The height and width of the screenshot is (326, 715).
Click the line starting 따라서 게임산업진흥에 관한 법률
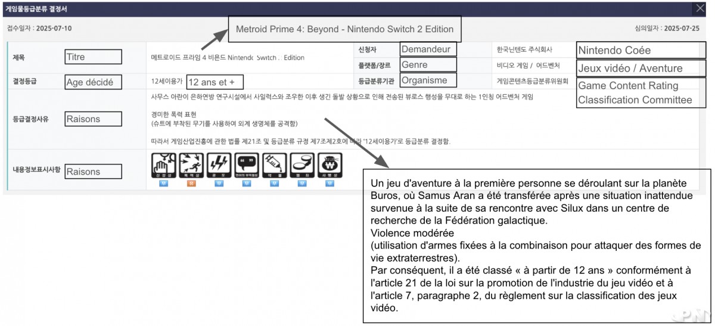[301, 141]
